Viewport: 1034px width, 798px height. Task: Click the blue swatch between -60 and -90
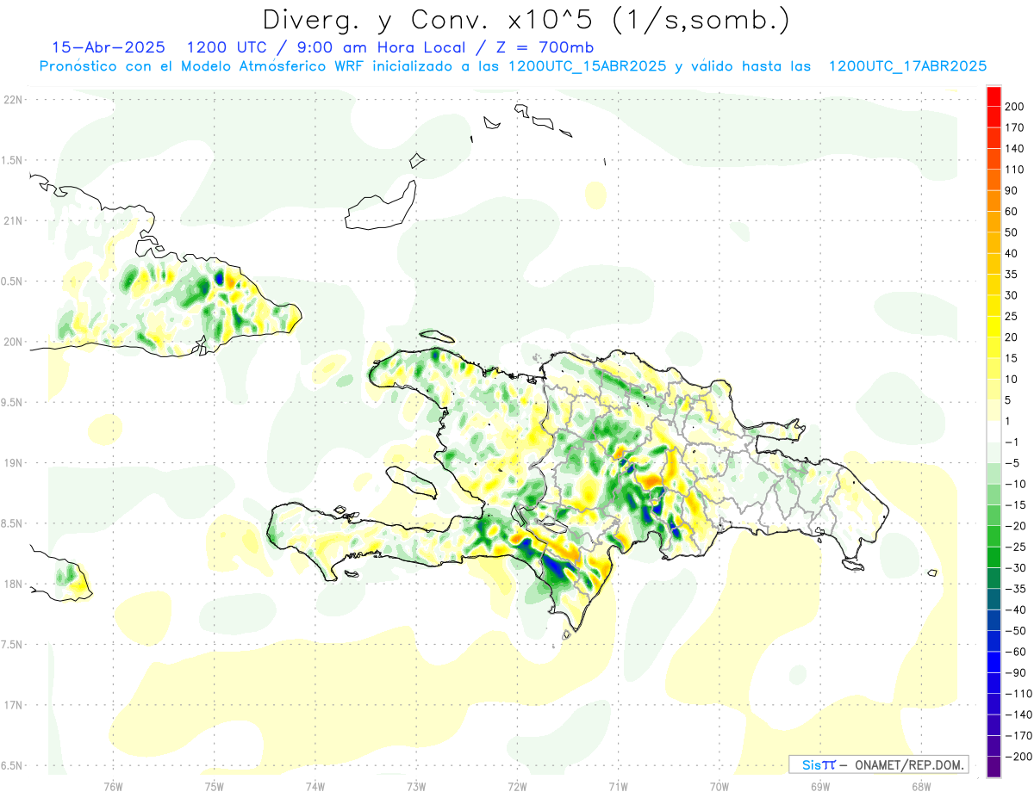[x=994, y=662]
